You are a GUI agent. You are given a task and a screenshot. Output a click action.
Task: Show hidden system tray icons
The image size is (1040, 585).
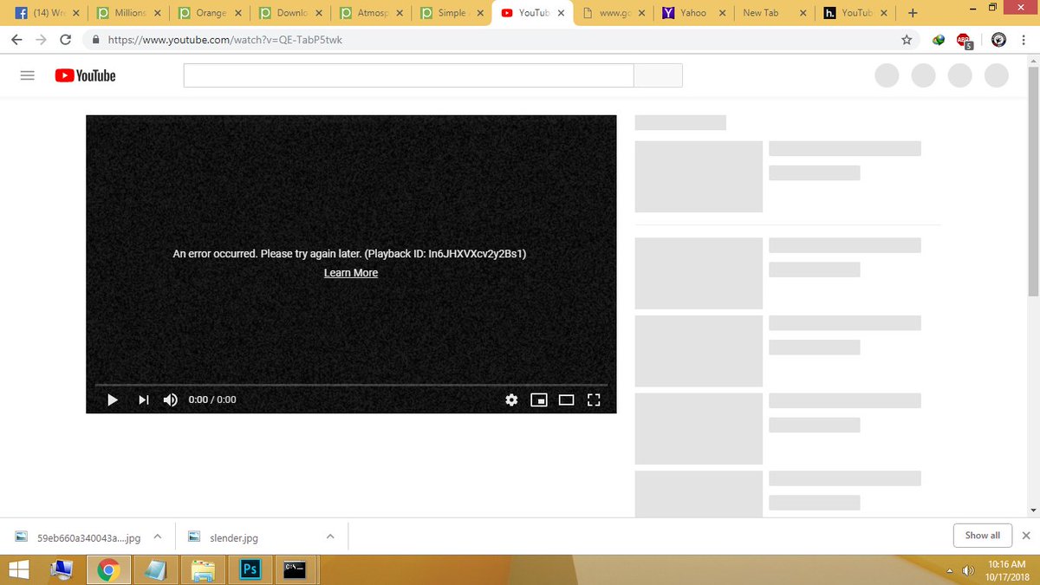[949, 570]
